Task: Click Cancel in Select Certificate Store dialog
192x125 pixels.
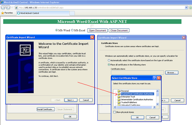Action: click(152, 117)
